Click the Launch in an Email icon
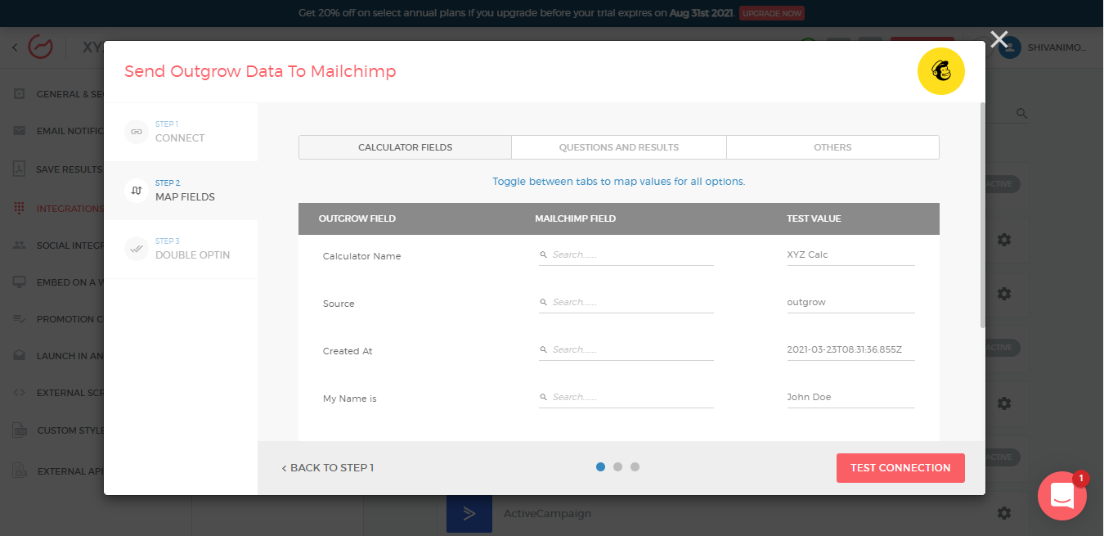 20,356
